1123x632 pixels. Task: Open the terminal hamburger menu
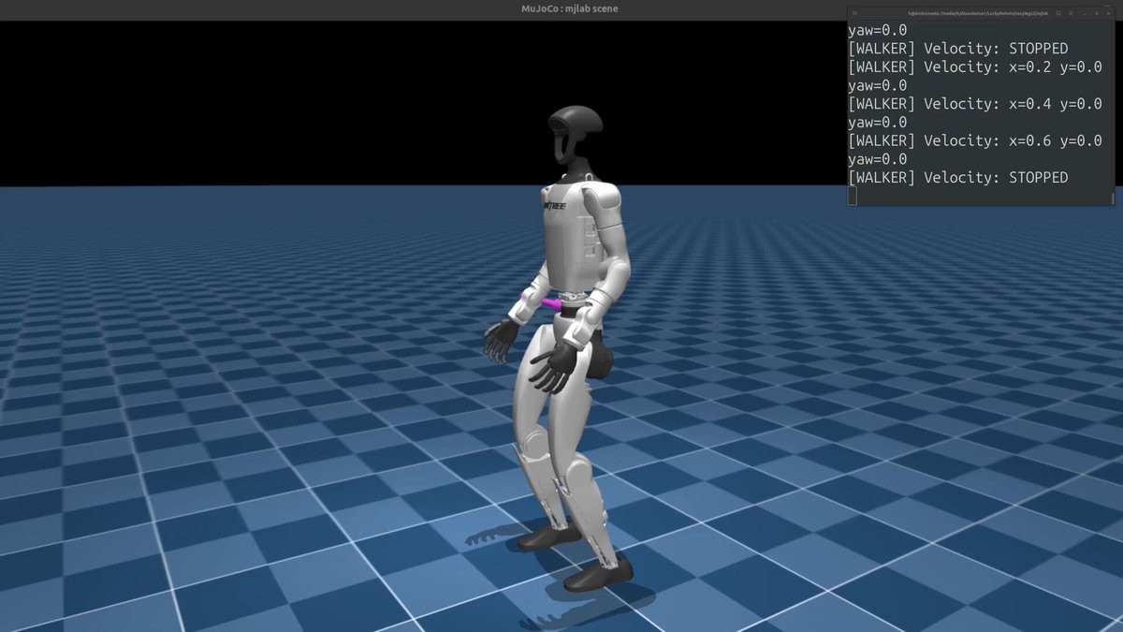point(1071,13)
